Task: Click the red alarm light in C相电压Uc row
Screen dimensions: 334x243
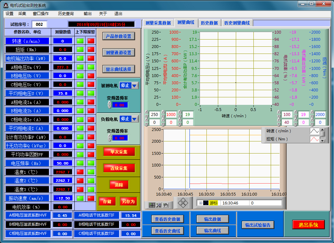Action: pos(91,85)
